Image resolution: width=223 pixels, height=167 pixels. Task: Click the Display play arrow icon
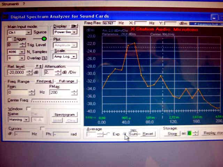tap(74, 26)
